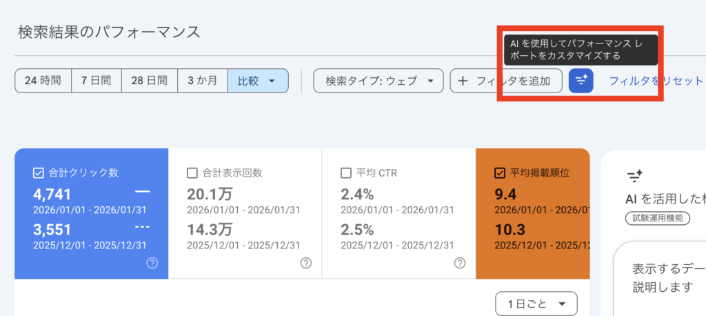
Task: Open help icon on 合計表示回数 card
Action: click(306, 263)
